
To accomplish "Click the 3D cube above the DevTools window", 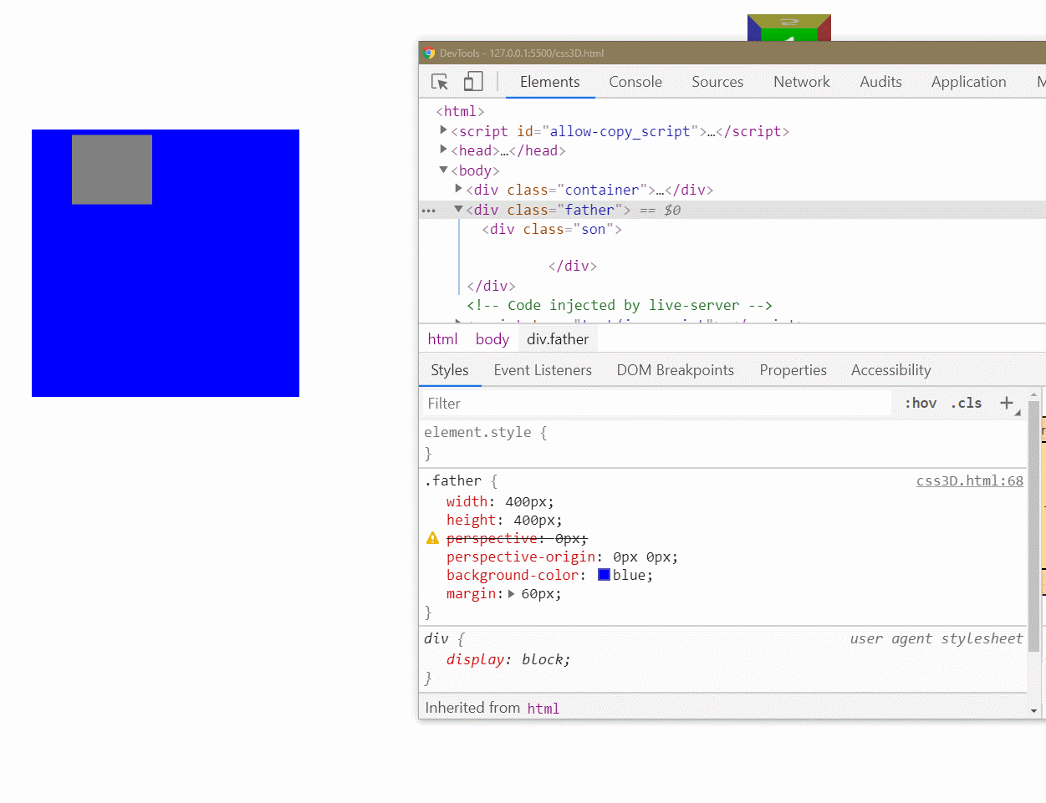I will (789, 28).
